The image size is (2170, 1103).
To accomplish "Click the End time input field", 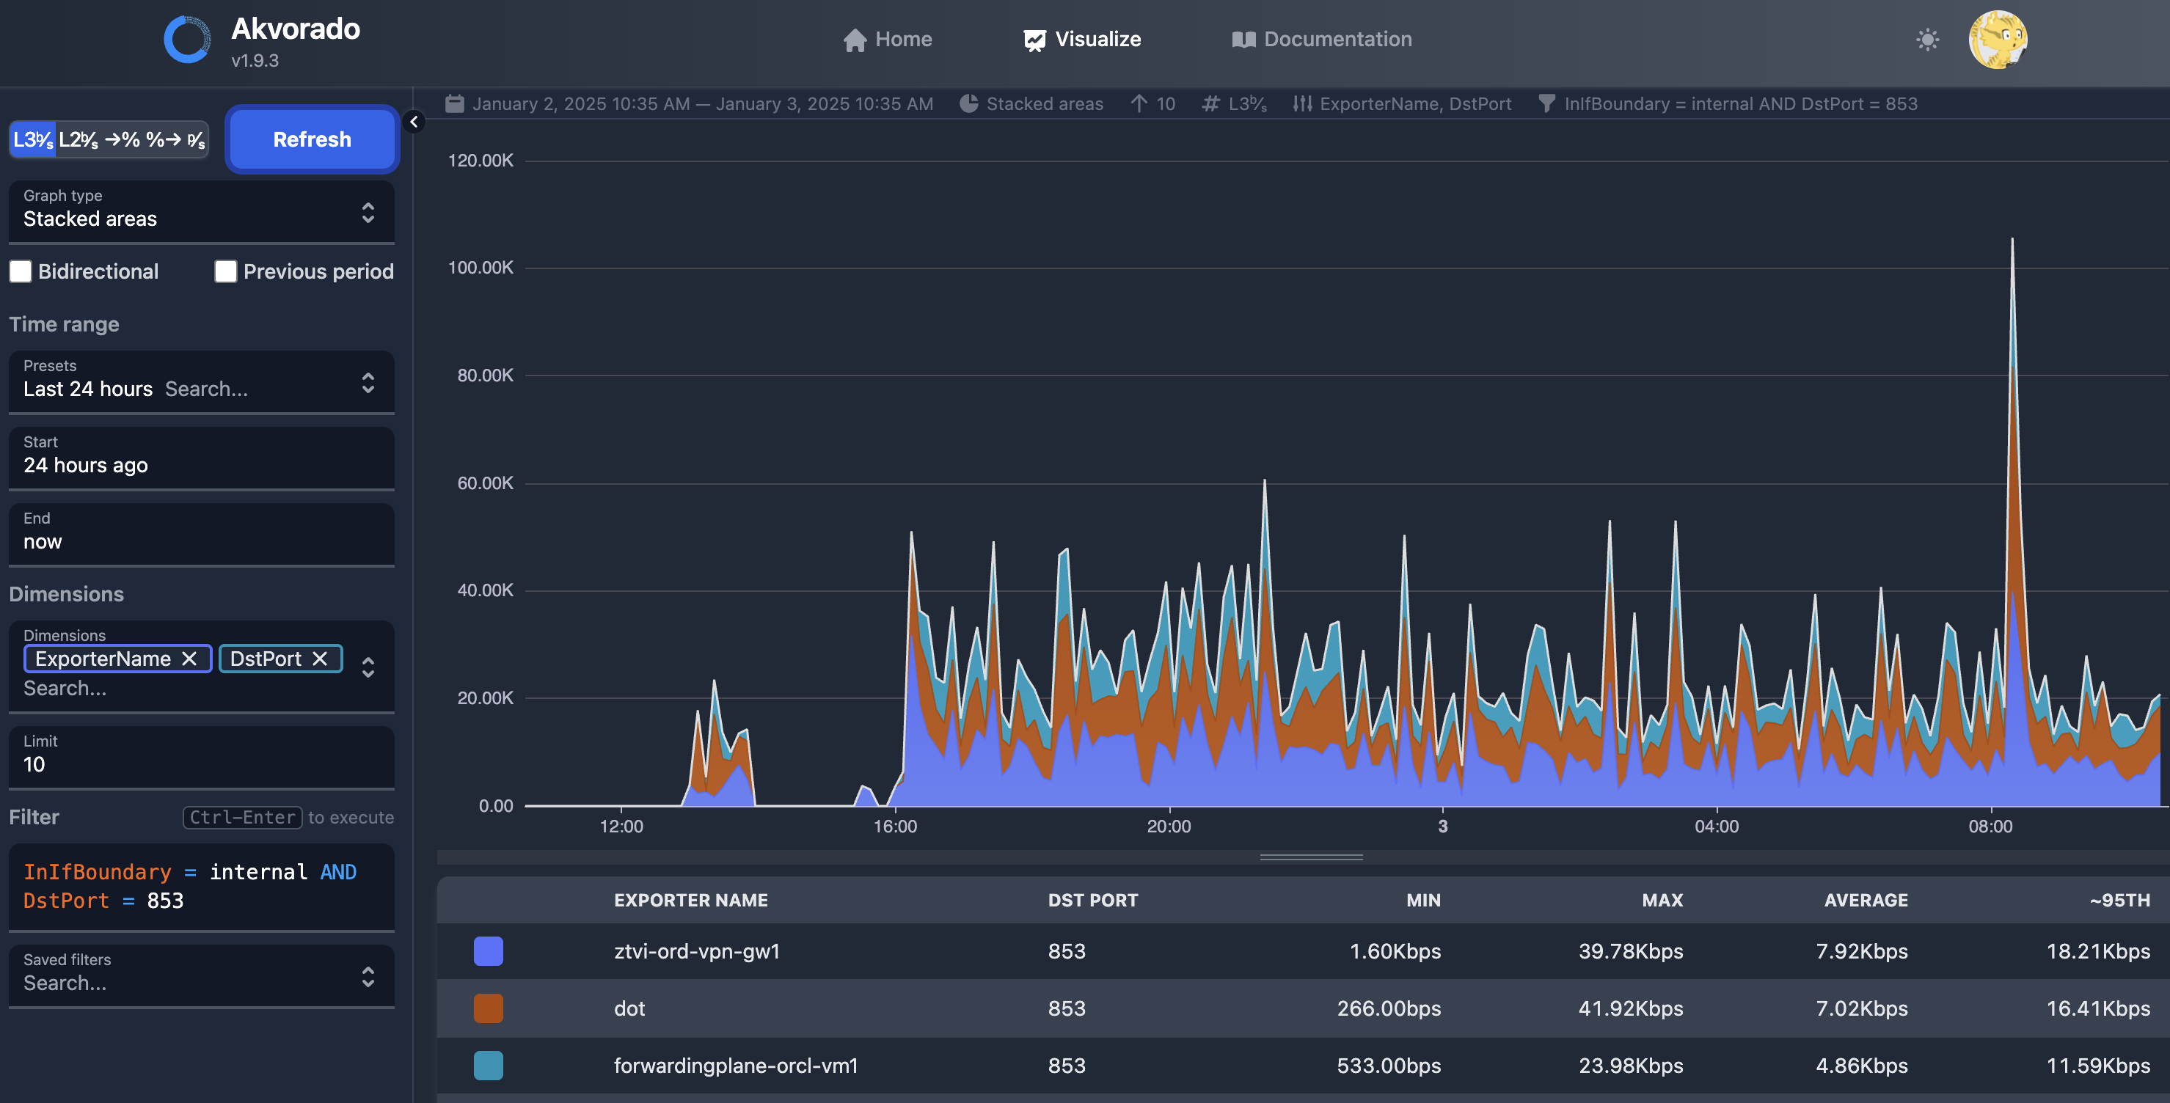I will click(x=201, y=534).
